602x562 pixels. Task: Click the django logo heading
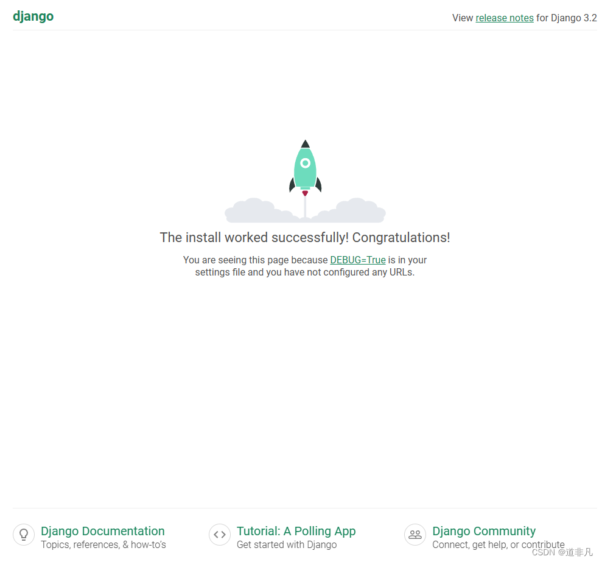33,16
